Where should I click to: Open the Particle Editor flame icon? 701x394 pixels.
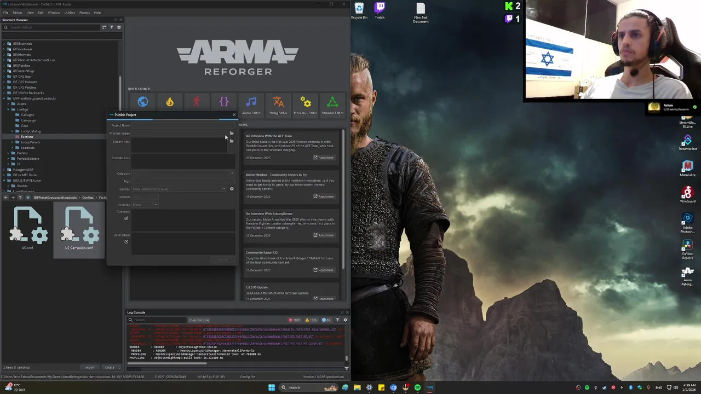tap(170, 102)
